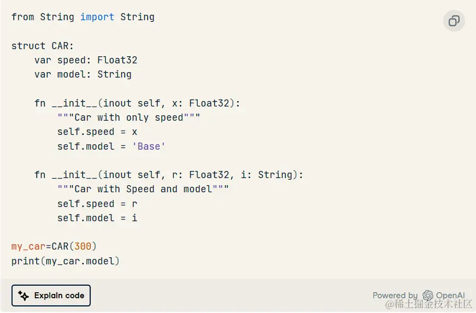The height and width of the screenshot is (313, 476).
Task: Click the Powered by OpenAI text
Action: [x=419, y=295]
